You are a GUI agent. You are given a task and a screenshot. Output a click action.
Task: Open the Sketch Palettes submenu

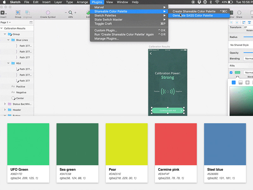point(129,16)
